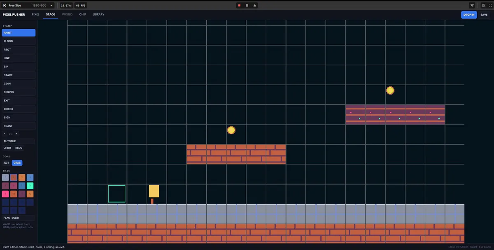The width and height of the screenshot is (494, 250).
Task: Toggle fullscreen with the corner-brackets icon
Action: pyautogui.click(x=490, y=5)
